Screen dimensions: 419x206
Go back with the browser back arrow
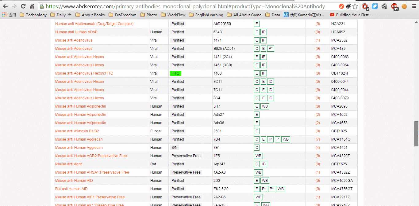[6, 6]
